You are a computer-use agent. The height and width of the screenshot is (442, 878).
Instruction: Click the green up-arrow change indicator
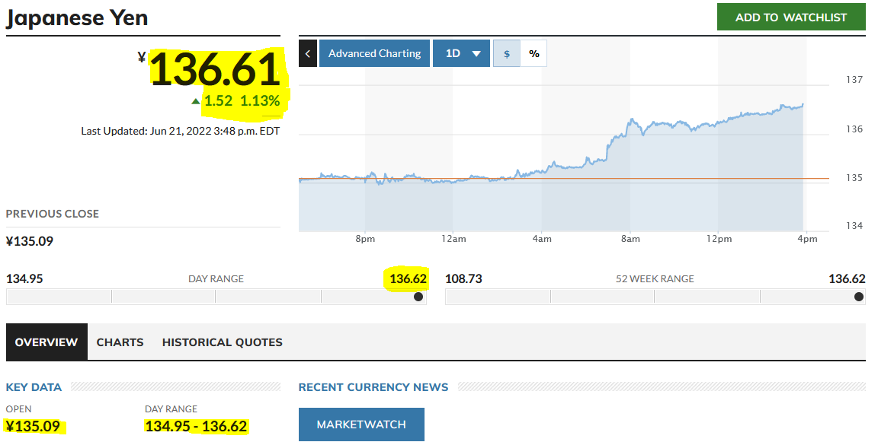tap(196, 101)
